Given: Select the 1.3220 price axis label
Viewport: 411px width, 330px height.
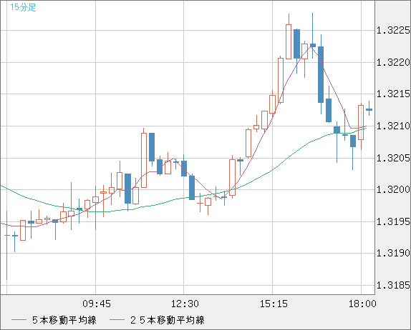Looking at the screenshot, I should tap(393, 62).
